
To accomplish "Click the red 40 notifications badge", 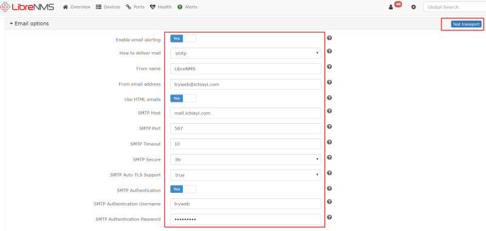I will pos(398,4).
